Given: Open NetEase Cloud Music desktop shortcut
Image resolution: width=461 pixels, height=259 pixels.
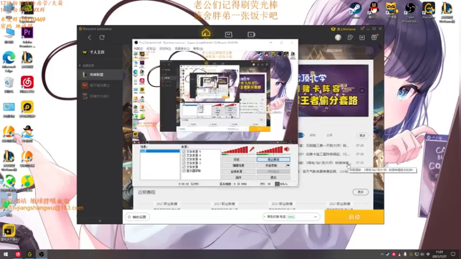Looking at the screenshot, I should (x=27, y=85).
